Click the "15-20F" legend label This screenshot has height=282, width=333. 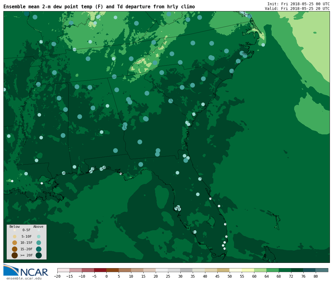tap(27, 249)
